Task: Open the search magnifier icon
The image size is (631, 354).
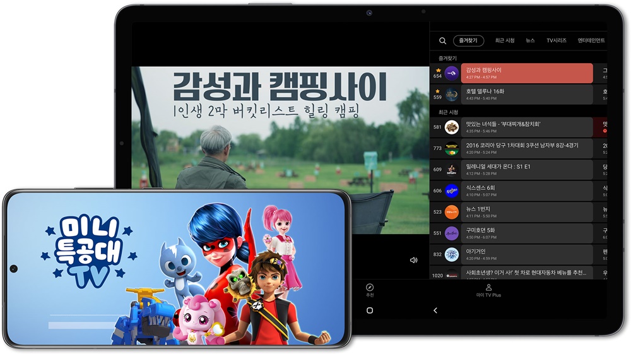Action: point(442,40)
